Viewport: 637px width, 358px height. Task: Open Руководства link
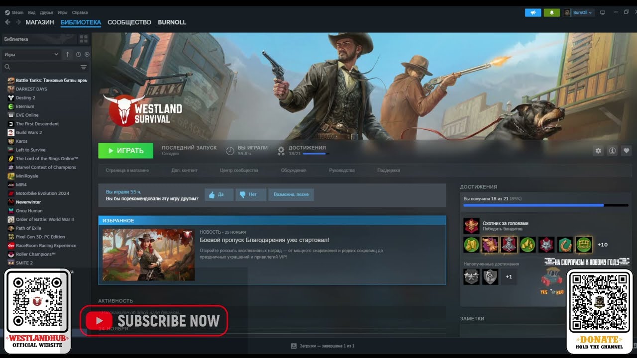click(x=342, y=170)
